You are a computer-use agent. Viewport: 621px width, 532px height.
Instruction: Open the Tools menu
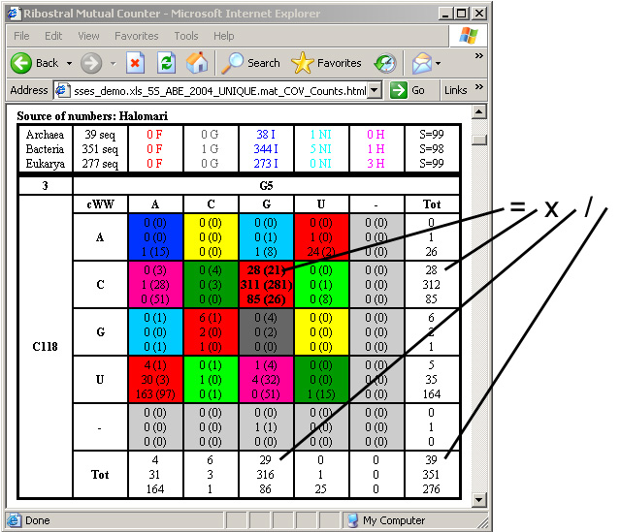click(186, 36)
